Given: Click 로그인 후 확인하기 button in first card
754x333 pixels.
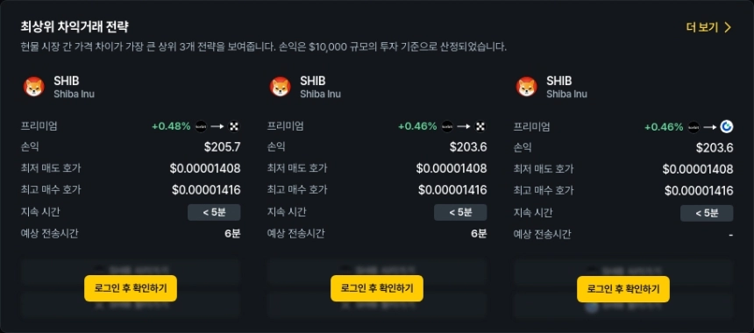Looking at the screenshot, I should click(x=131, y=288).
